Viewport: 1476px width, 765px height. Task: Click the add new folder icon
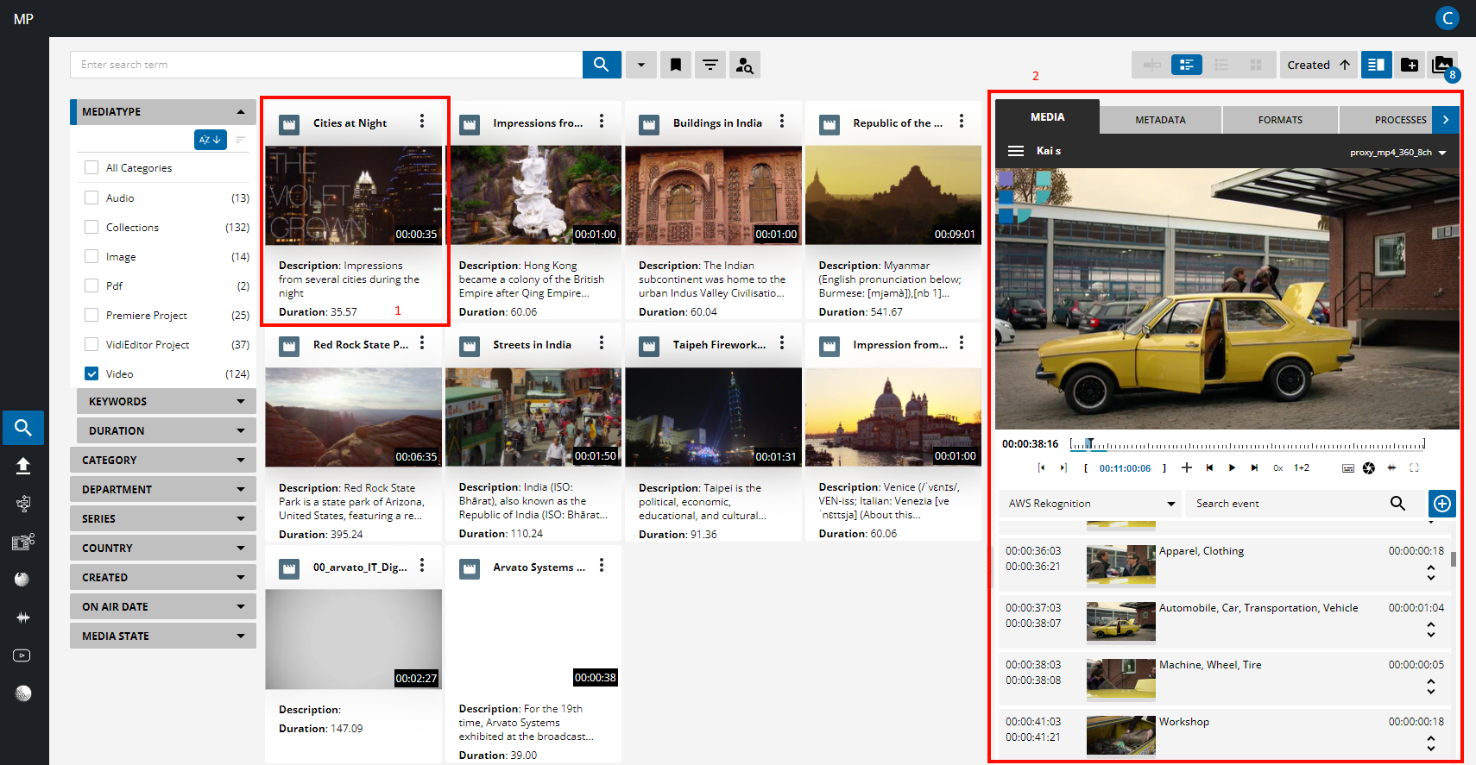(1409, 65)
